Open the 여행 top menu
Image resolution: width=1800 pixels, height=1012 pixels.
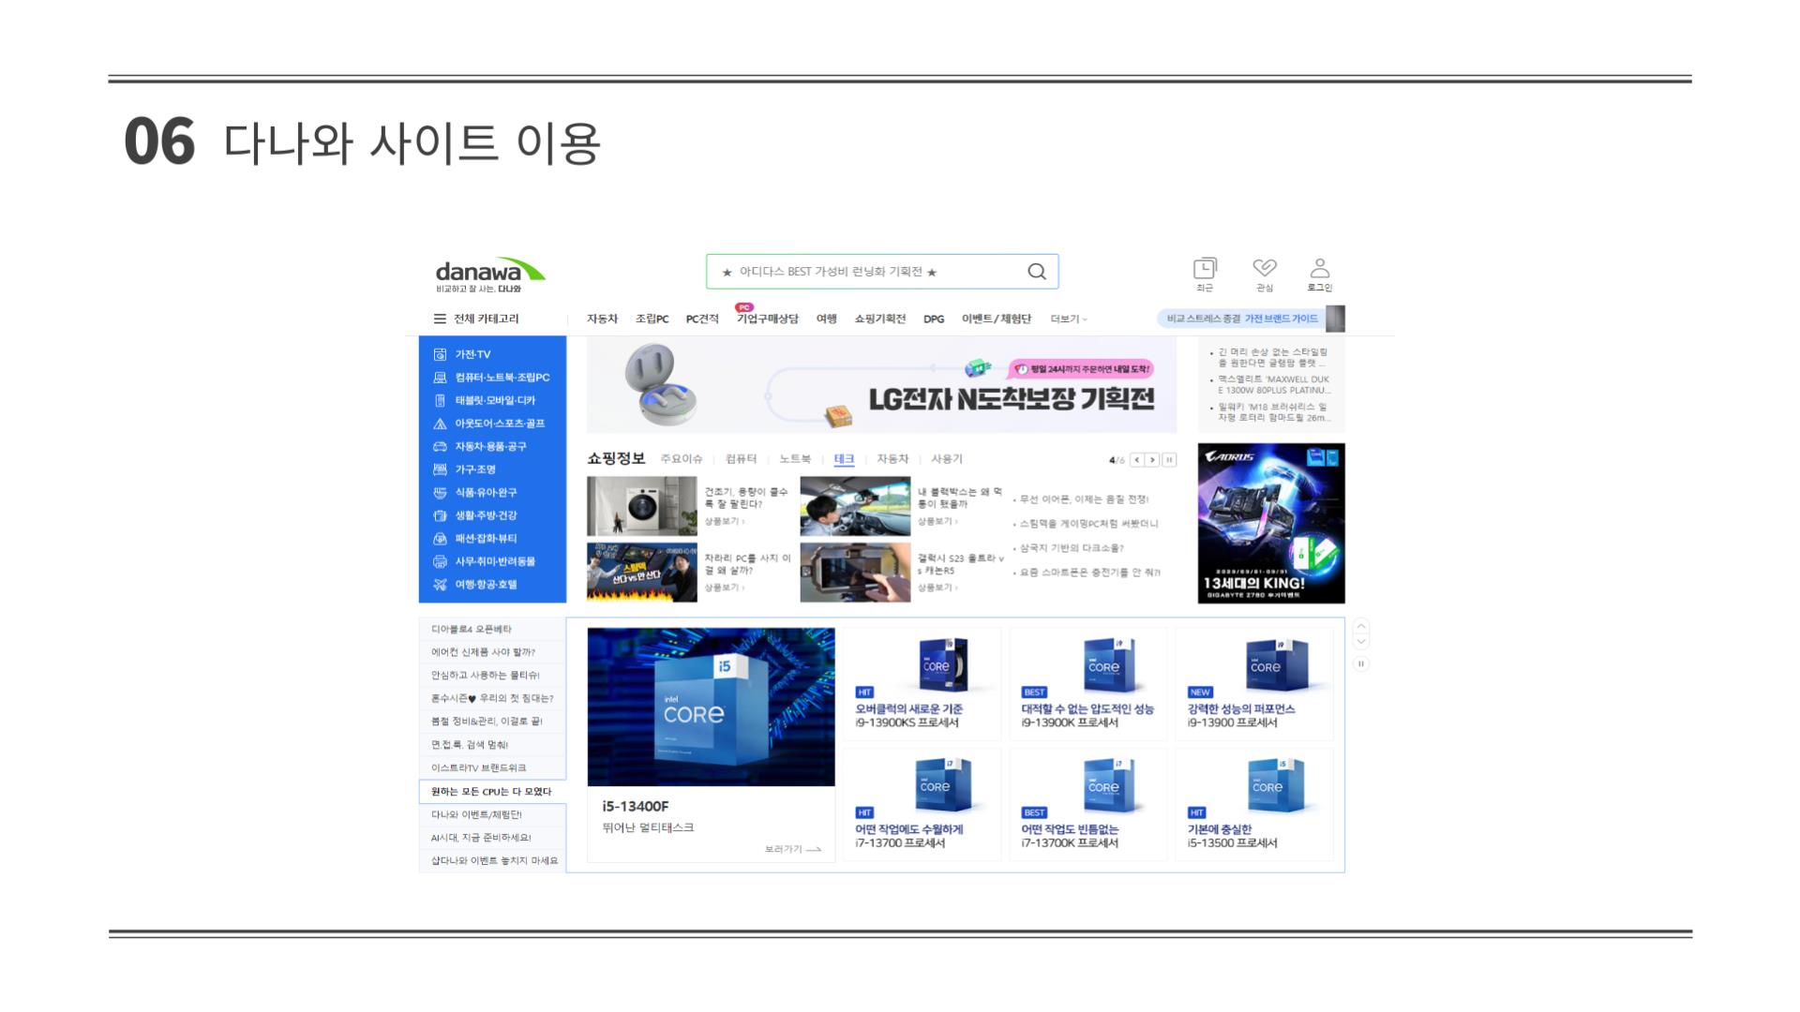[826, 320]
